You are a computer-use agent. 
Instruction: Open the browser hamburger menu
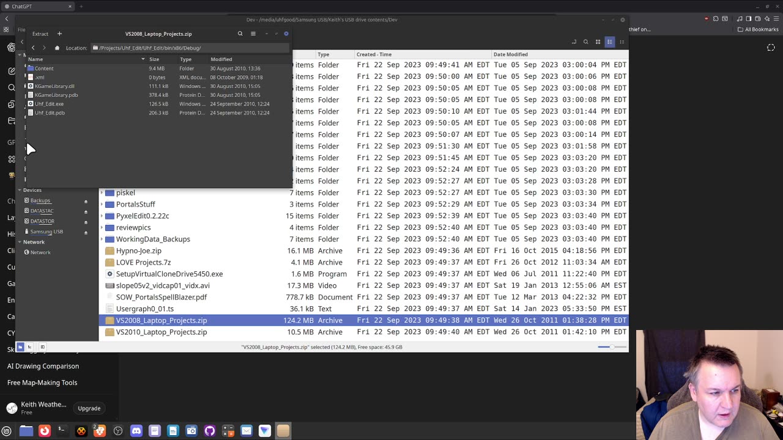[x=776, y=19]
